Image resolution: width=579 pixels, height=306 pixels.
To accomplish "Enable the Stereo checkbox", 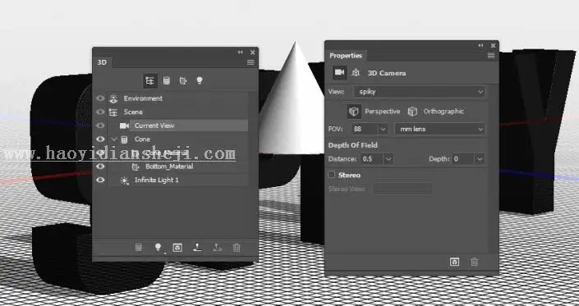I will point(332,175).
